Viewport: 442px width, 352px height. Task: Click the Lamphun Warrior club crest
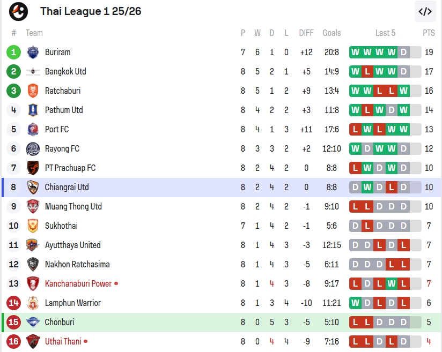(x=33, y=303)
